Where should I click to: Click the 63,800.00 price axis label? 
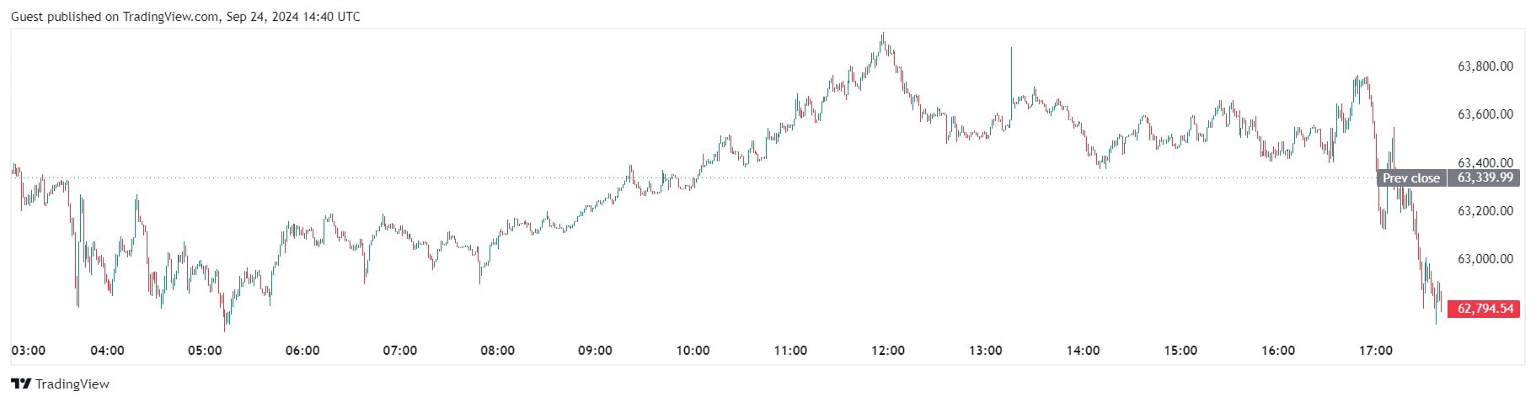1485,66
